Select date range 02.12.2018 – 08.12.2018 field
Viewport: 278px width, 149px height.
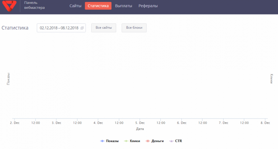coord(61,28)
